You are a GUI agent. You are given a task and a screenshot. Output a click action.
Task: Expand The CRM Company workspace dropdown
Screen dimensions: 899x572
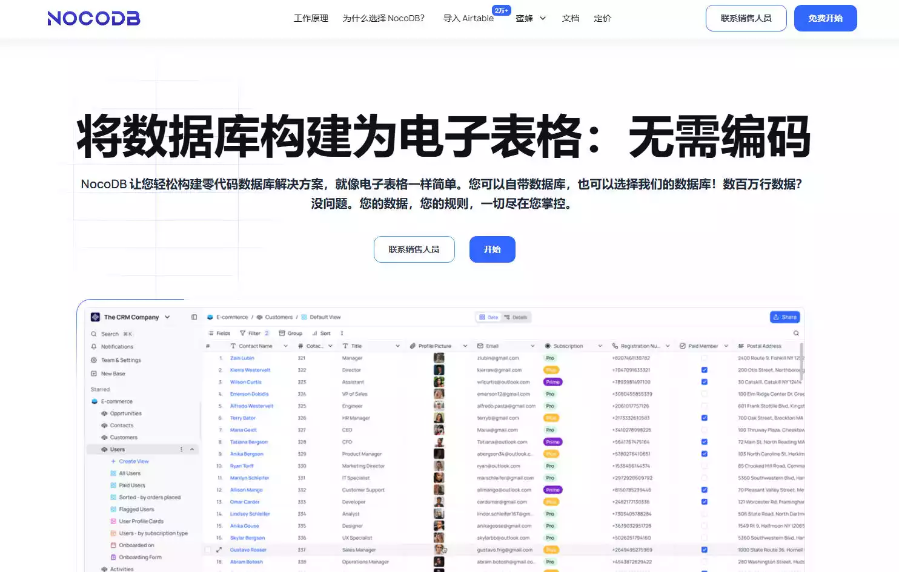point(167,317)
